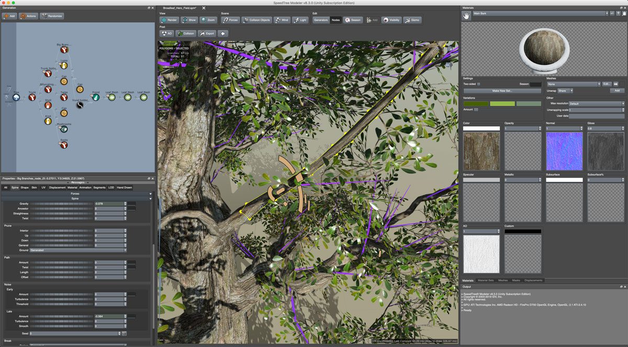Screen dimensions: 628x347
Task: Switch to the Displacement properties tab
Action: pos(57,187)
